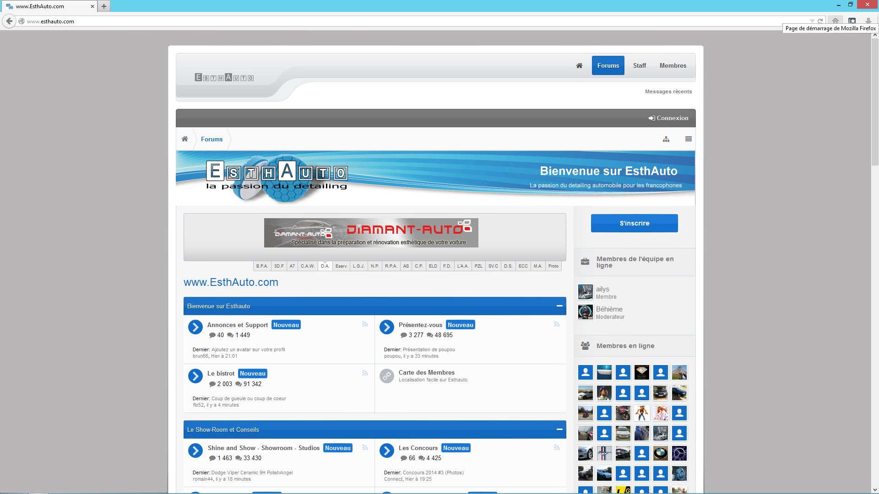This screenshot has height=494, width=879.
Task: Open the RSS feed for Présentez-vous
Action: point(557,324)
